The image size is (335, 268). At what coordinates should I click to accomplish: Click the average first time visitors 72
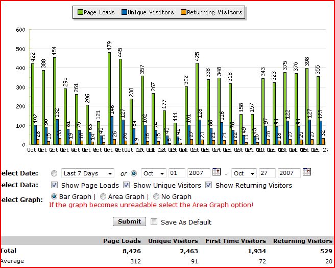(262, 261)
